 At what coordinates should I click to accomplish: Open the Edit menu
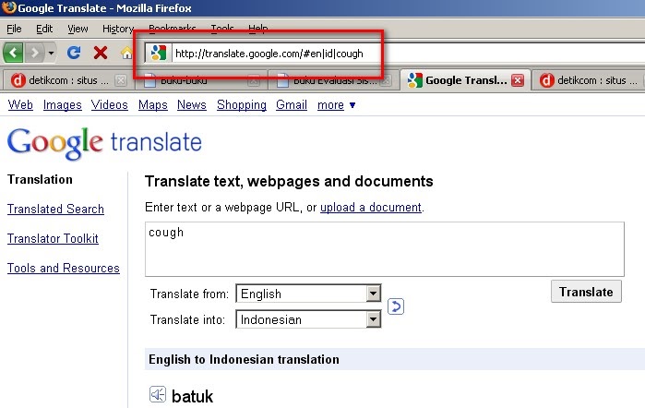click(44, 29)
